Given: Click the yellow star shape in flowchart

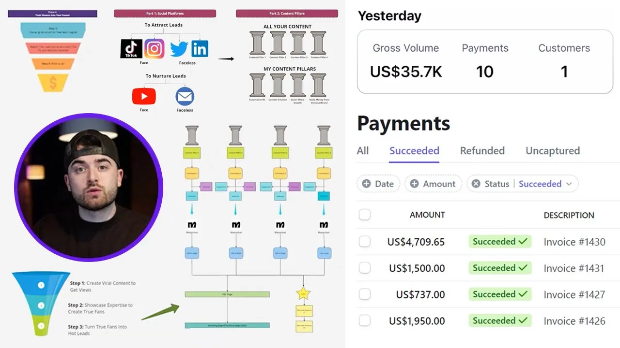Looking at the screenshot, I should pyautogui.click(x=303, y=293).
